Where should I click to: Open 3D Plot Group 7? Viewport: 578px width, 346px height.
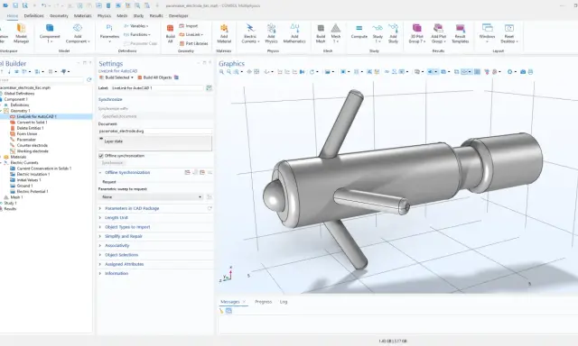tap(417, 33)
